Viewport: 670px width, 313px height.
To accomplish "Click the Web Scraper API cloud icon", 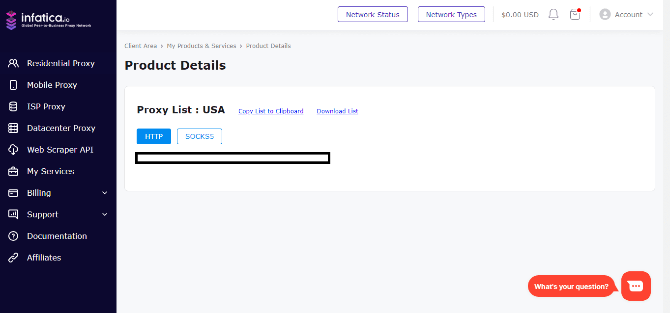I will coord(13,150).
